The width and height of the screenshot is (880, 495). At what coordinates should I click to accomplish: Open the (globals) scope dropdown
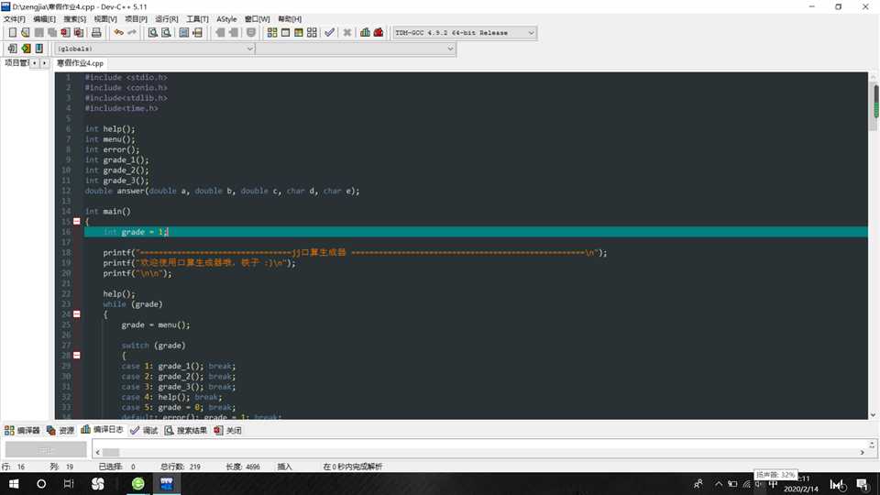(155, 49)
